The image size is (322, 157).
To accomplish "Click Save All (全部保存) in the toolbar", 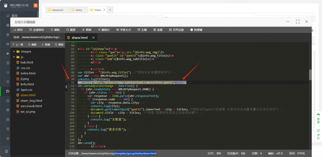I will [x=36, y=30].
